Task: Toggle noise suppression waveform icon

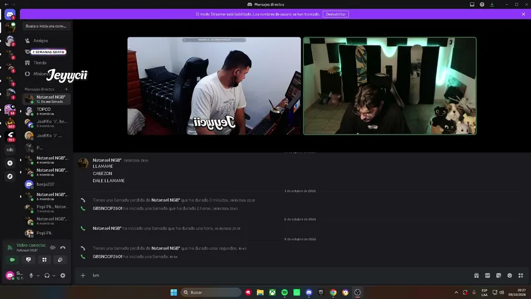Action: point(53,247)
